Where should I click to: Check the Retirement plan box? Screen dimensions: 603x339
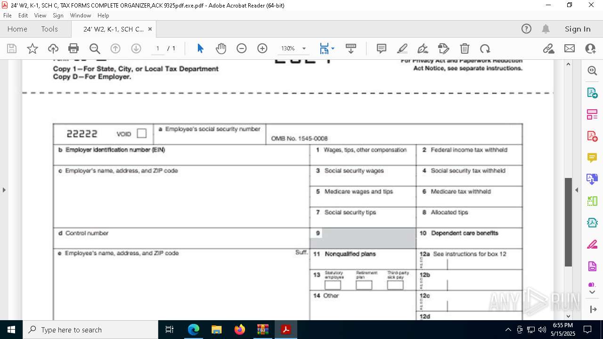pos(364,285)
